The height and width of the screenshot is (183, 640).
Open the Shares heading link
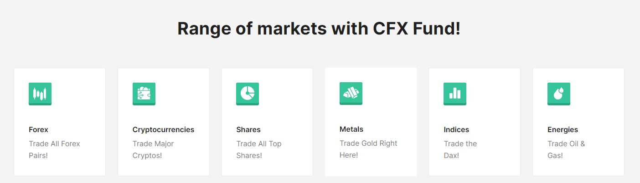[248, 129]
